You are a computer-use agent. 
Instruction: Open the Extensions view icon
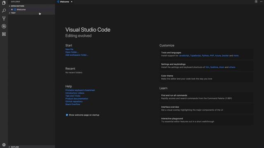[x=4, y=34]
